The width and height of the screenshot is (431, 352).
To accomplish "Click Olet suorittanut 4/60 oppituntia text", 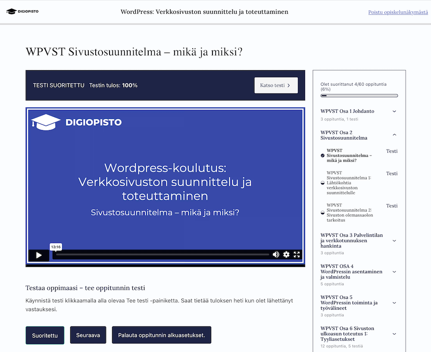I will [353, 87].
